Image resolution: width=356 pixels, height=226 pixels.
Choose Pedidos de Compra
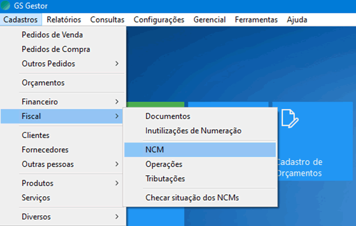pos(56,49)
